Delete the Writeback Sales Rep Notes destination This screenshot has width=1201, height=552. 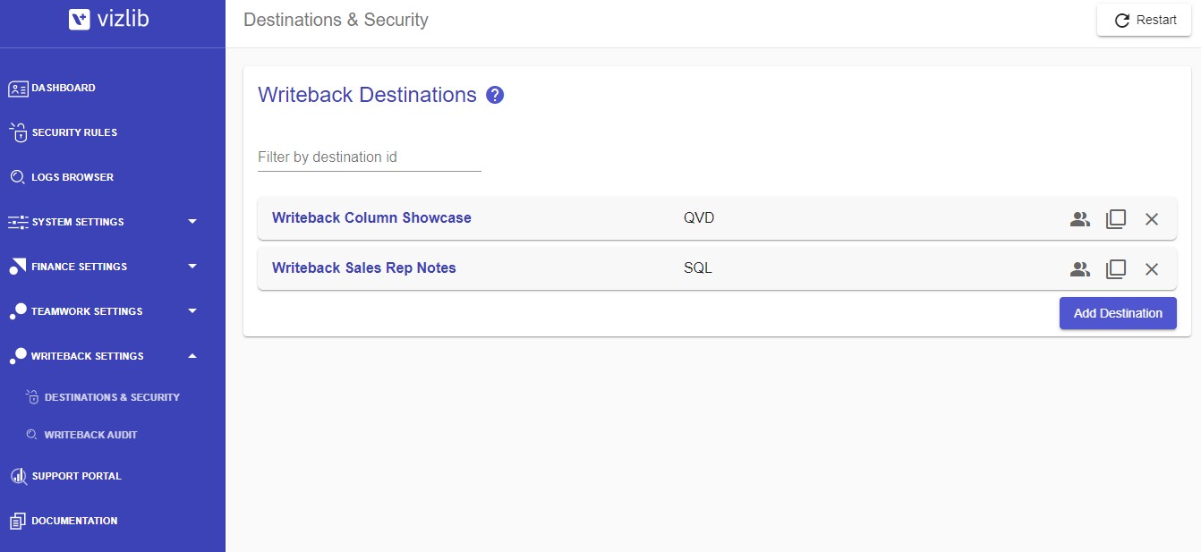1152,268
